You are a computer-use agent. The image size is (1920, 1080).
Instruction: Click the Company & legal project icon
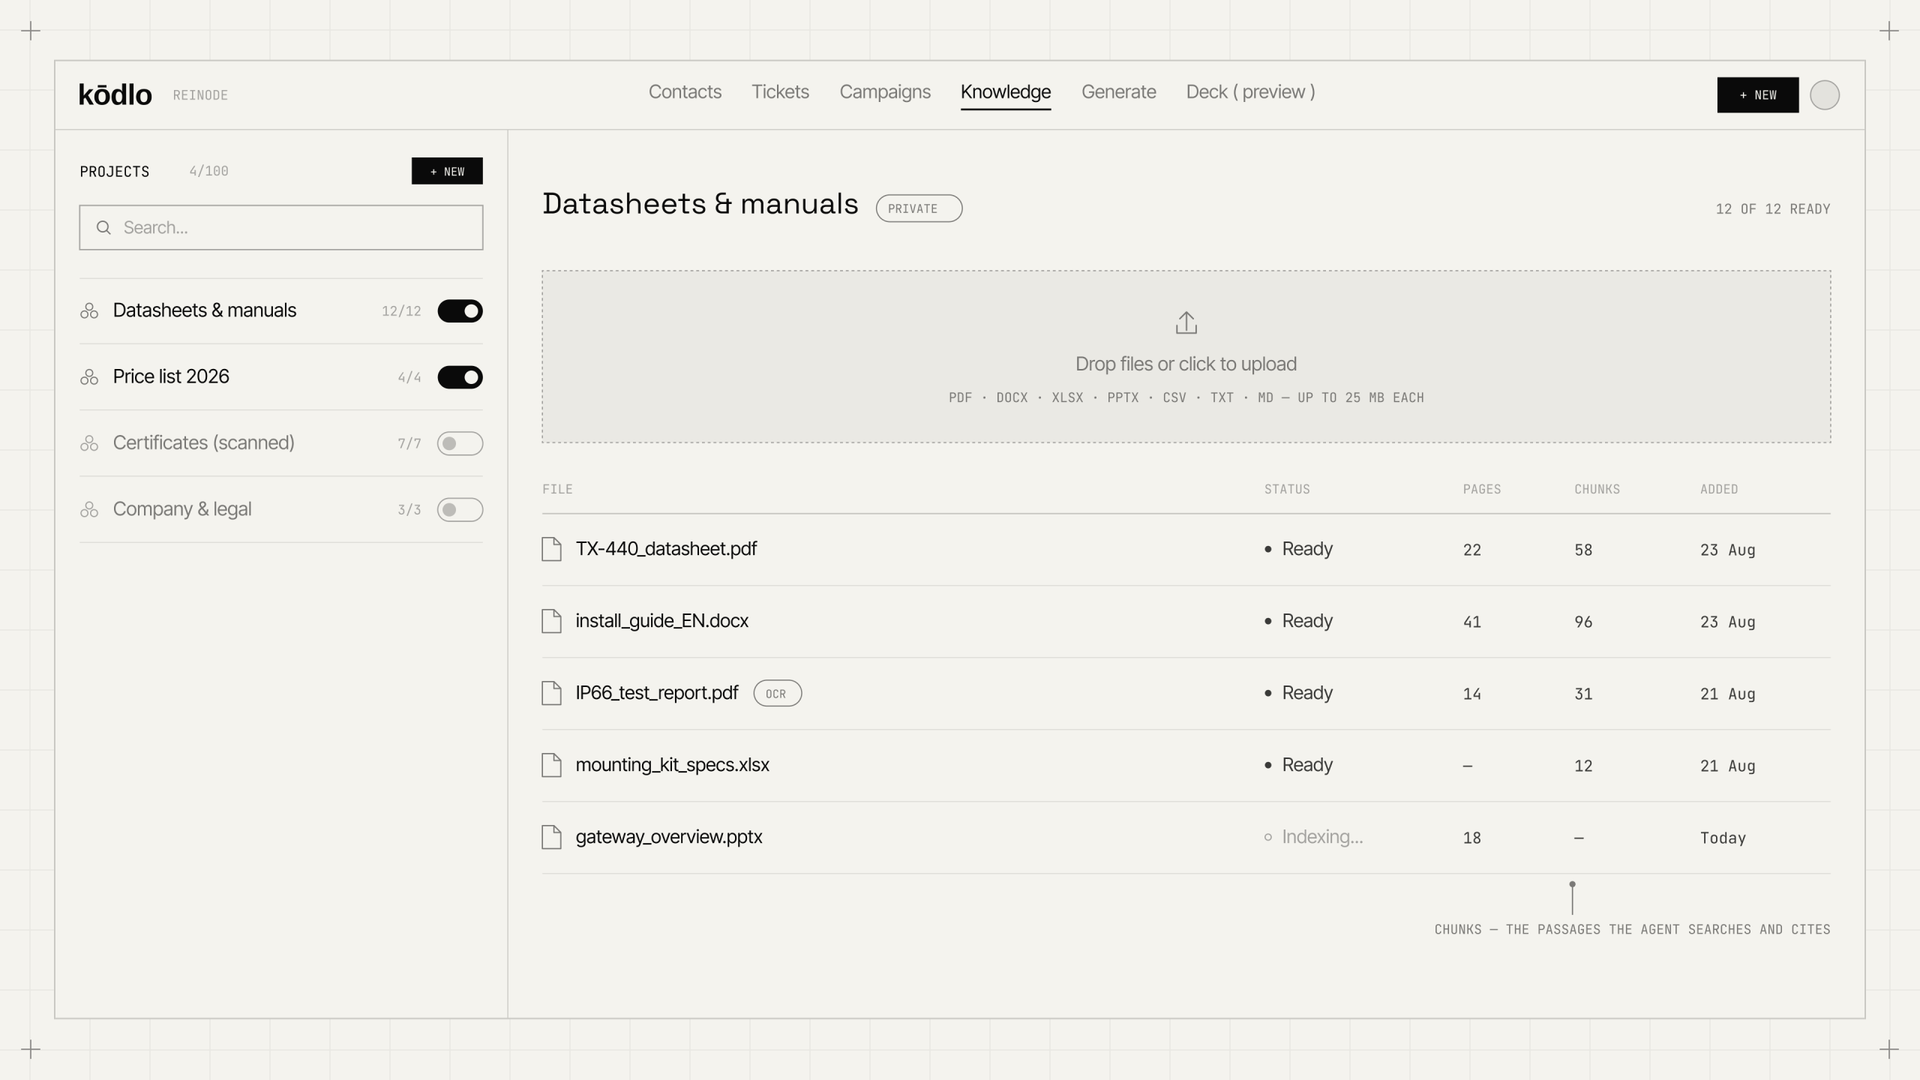pos(89,509)
